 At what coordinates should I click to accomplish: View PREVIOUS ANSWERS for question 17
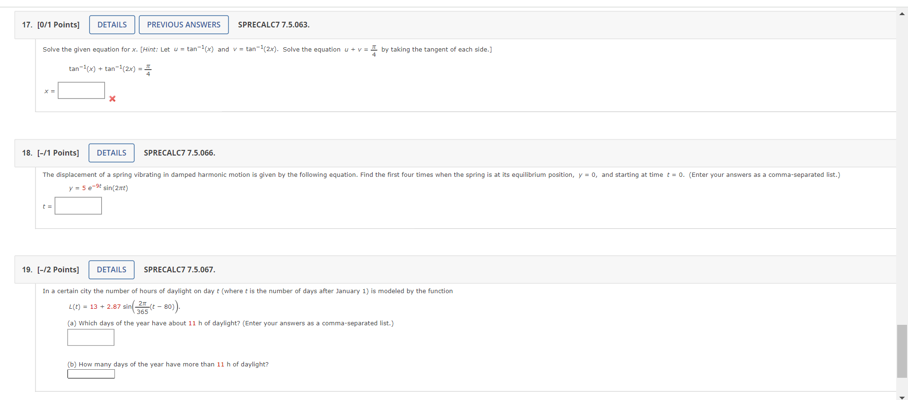183,25
